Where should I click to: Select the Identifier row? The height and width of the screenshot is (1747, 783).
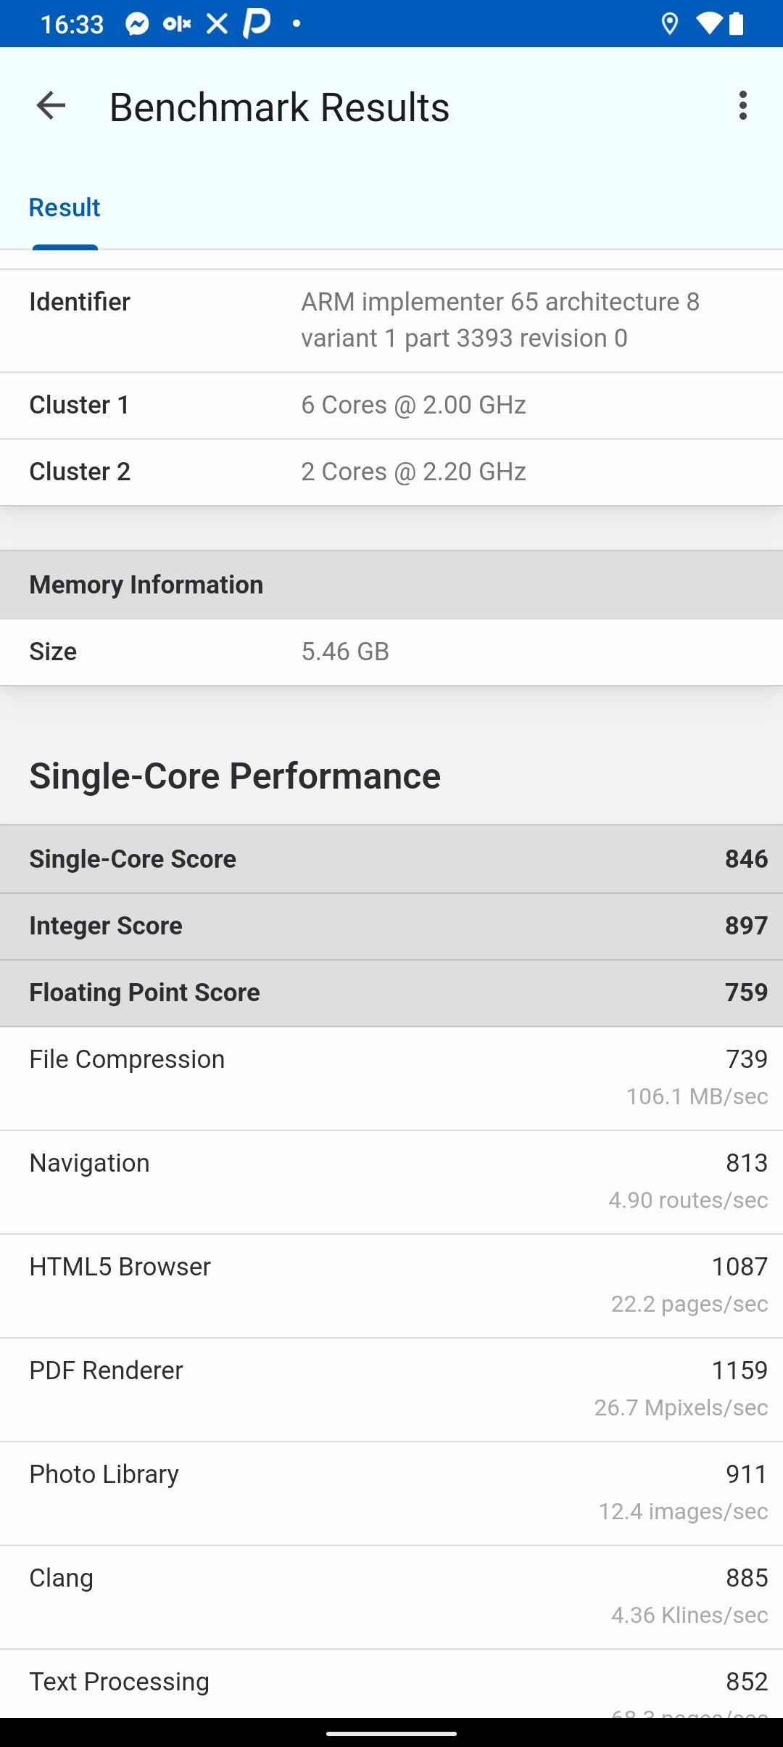point(391,321)
